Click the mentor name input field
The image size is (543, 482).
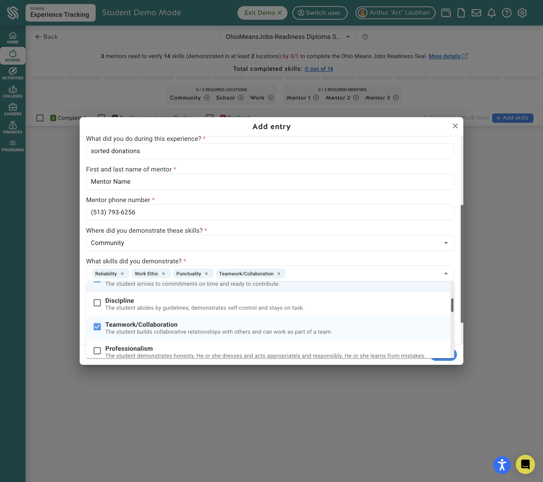coord(270,182)
